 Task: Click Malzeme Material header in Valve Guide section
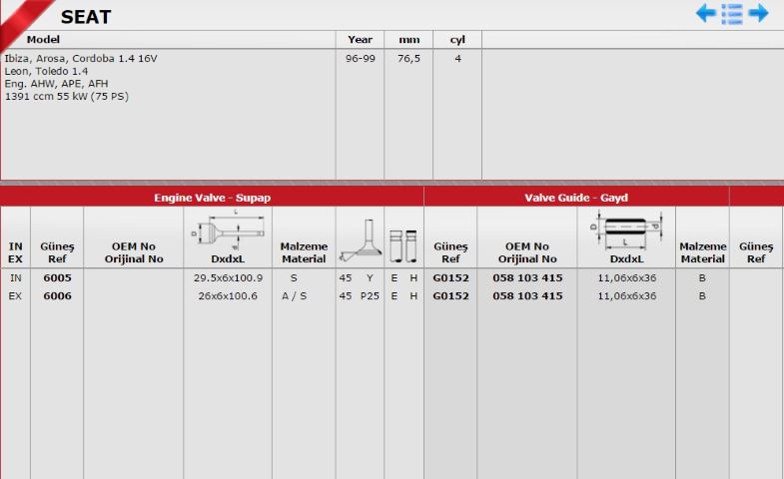702,252
